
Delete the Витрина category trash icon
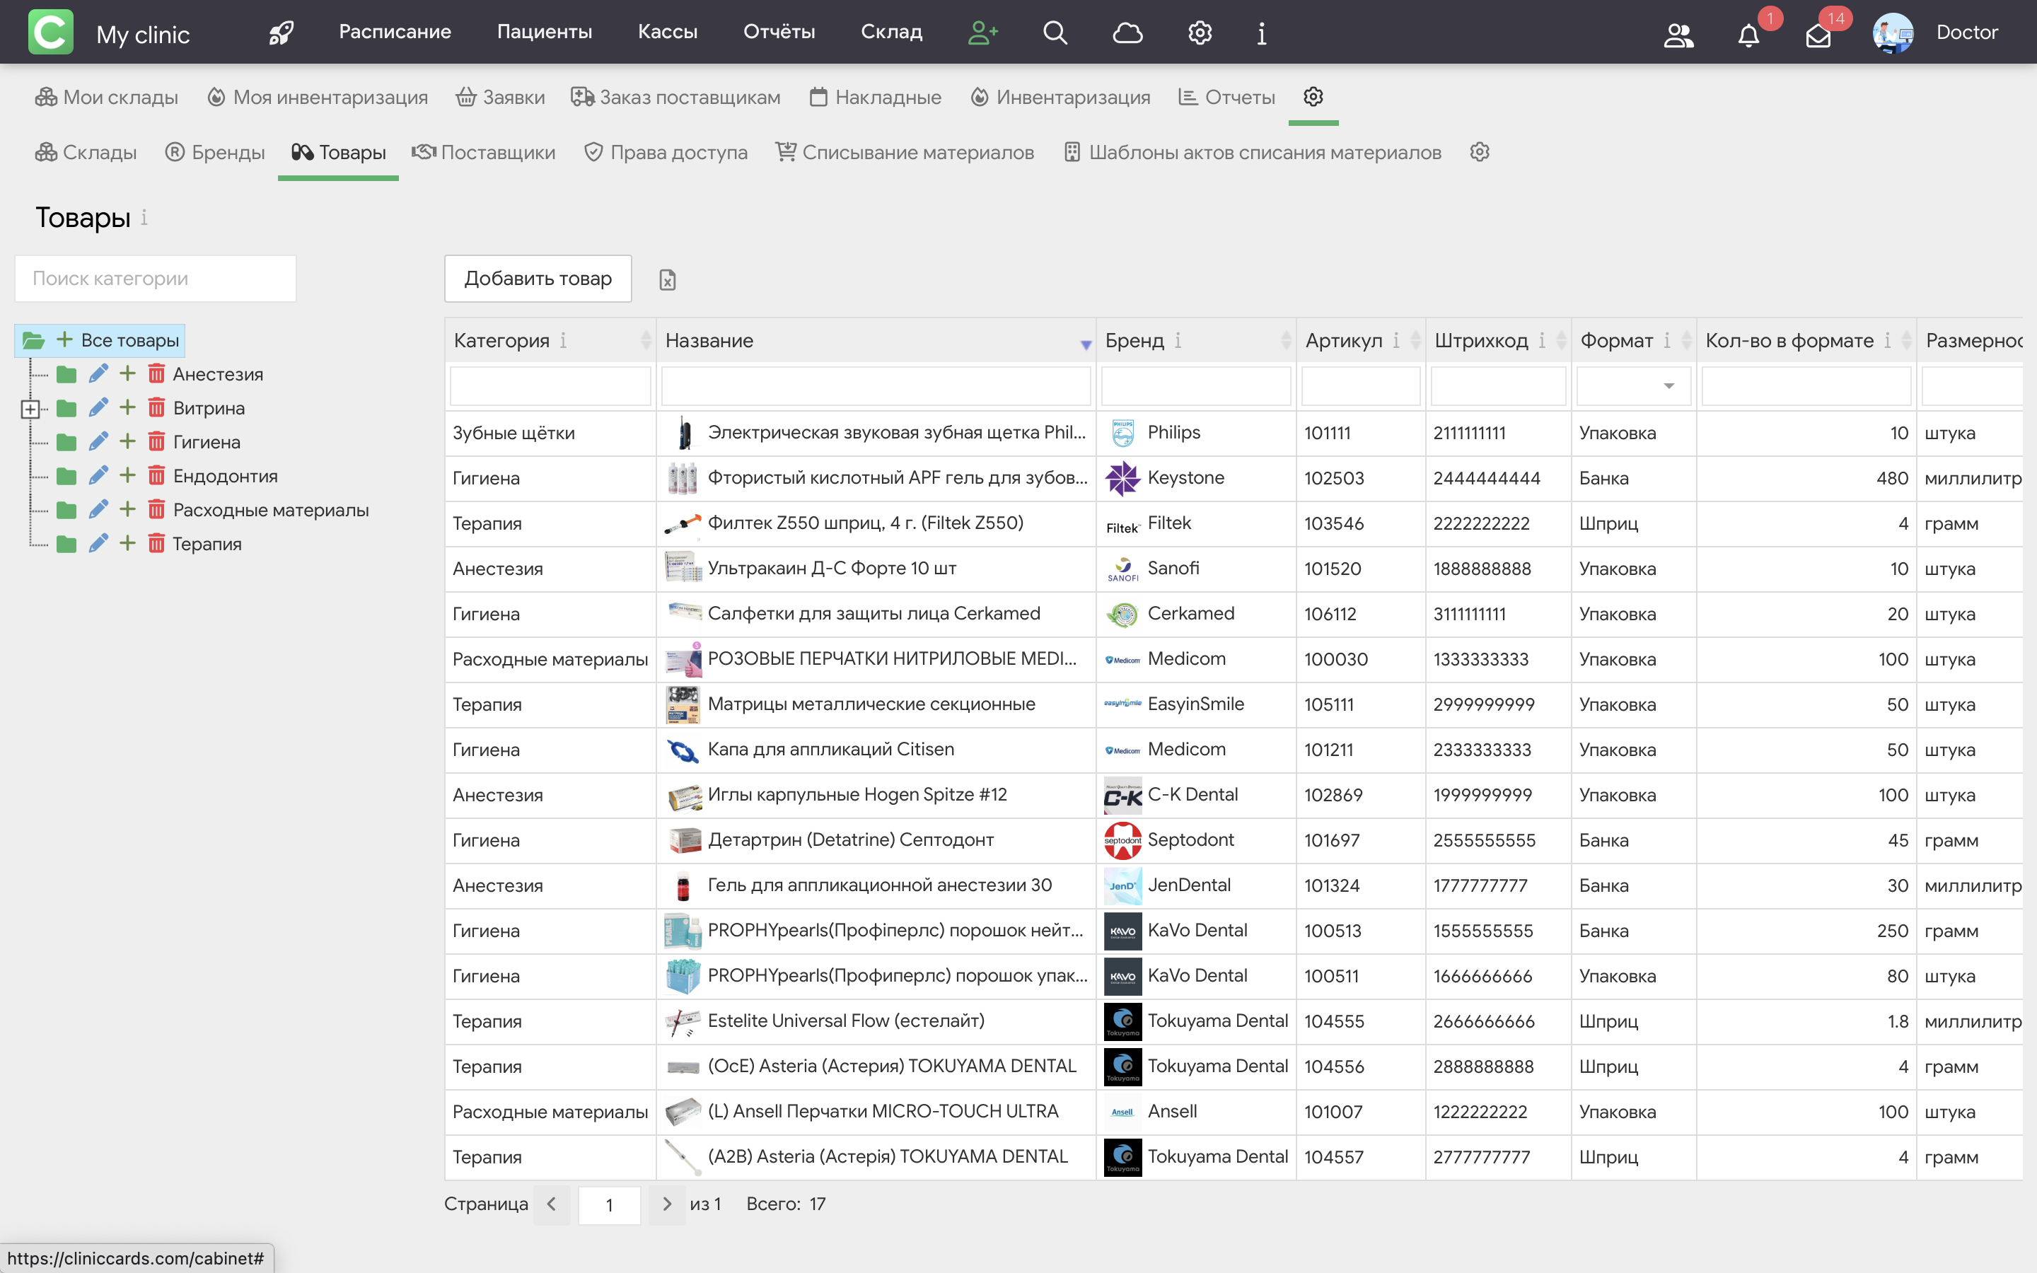pos(156,407)
